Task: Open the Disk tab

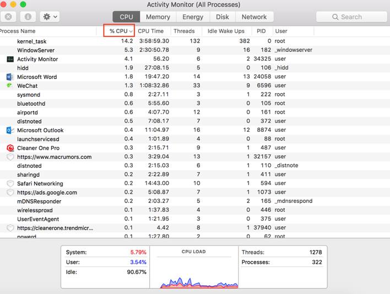Action: [x=223, y=17]
